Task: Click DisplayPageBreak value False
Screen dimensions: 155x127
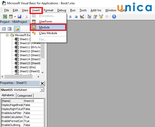Action: tap(33, 105)
